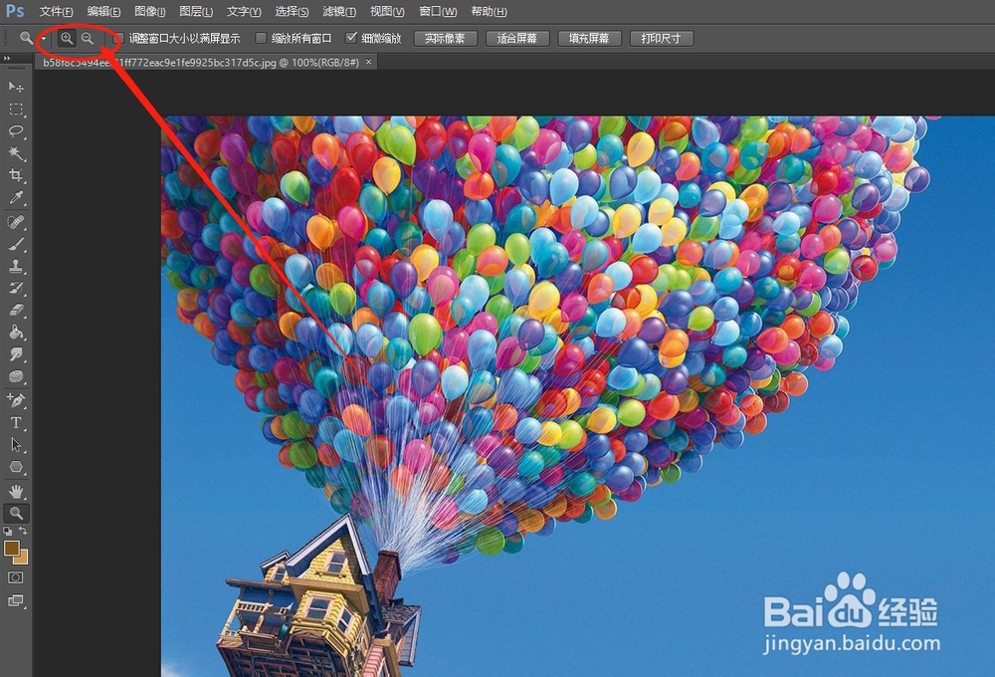Viewport: 995px width, 677px height.
Task: Select the Pen tool
Action: 16,400
